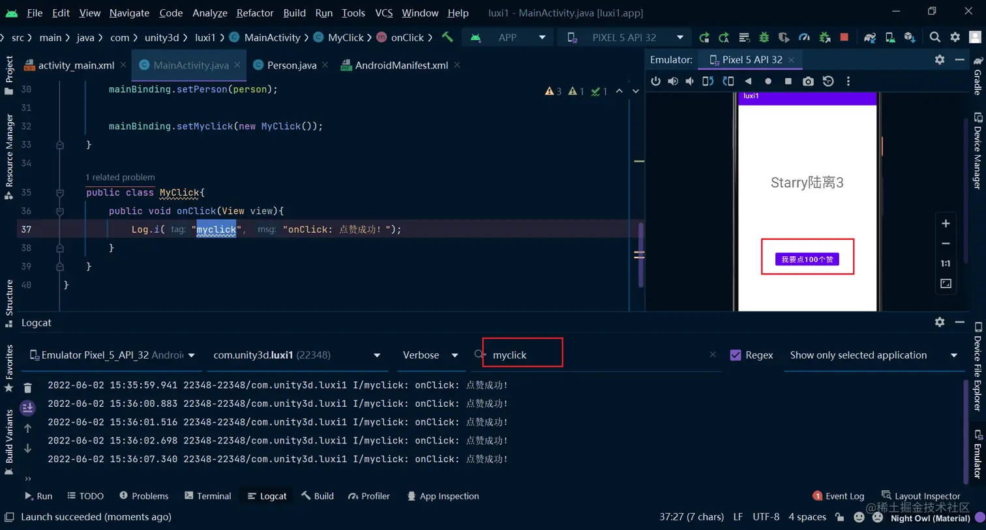Viewport: 986px width, 530px height.
Task: Toggle the emulator rotate left icon
Action: click(708, 81)
